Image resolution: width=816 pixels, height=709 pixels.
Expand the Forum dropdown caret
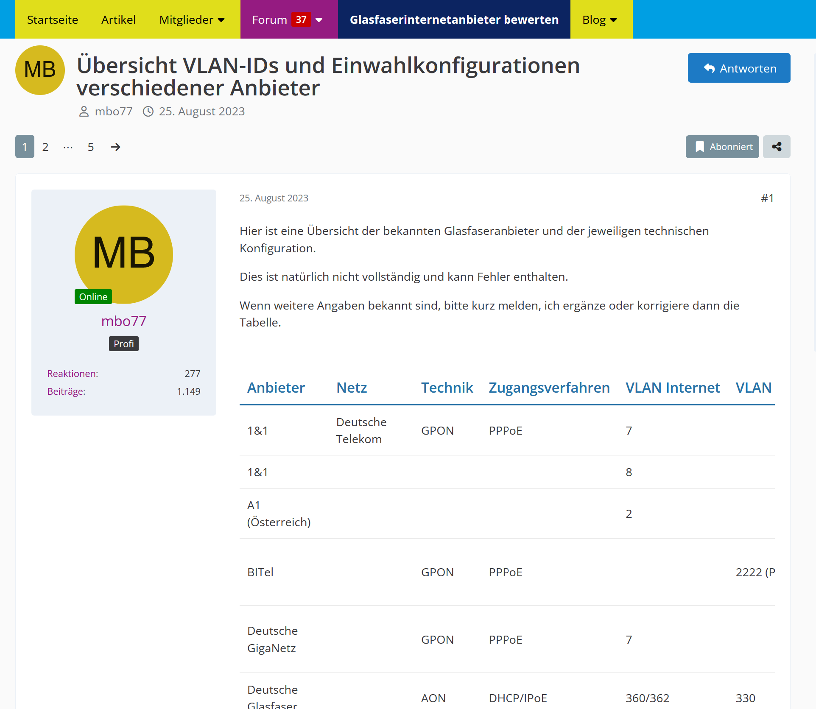319,20
